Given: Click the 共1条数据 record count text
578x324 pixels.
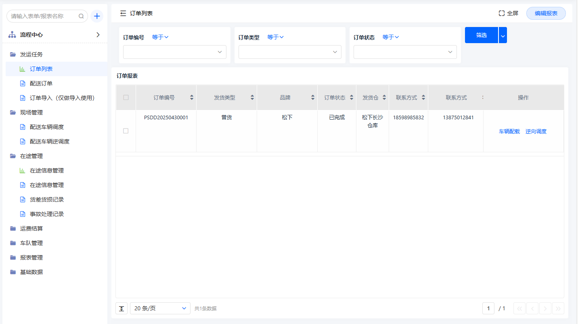Looking at the screenshot, I should (205, 309).
